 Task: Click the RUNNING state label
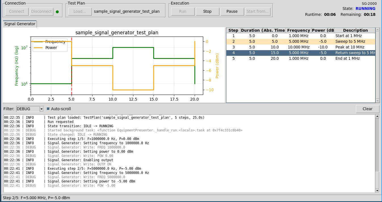(366, 8)
